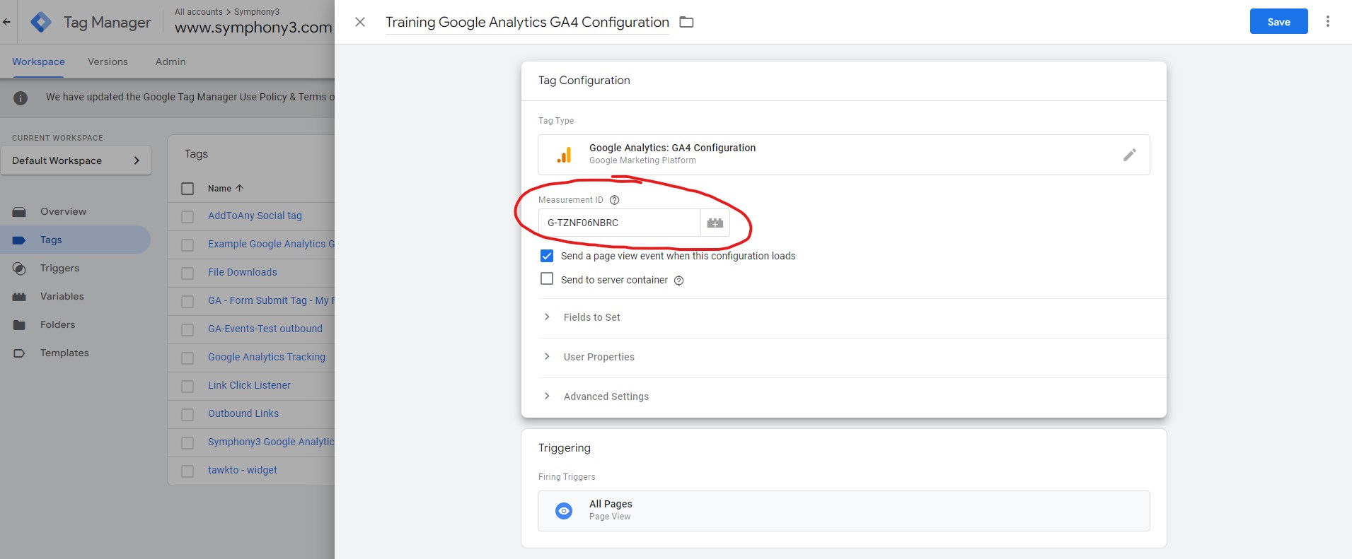
Task: Open Triggers in the left sidebar
Action: coord(59,269)
